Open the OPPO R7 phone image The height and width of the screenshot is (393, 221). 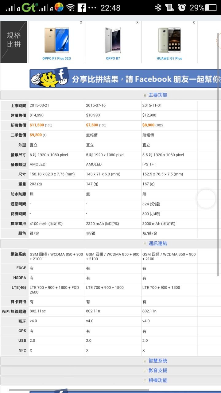pos(113,41)
